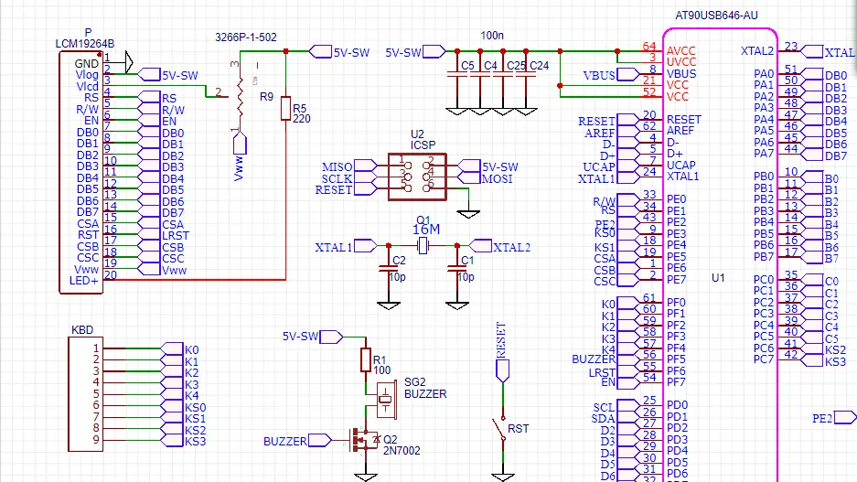Screen dimensions: 857x482
Task: Click 5V-SW port on ICSP pin 2
Action: coord(469,166)
